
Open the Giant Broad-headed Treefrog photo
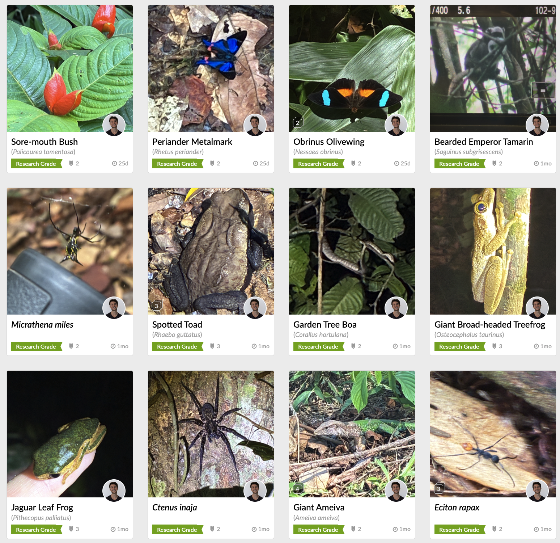(x=493, y=251)
